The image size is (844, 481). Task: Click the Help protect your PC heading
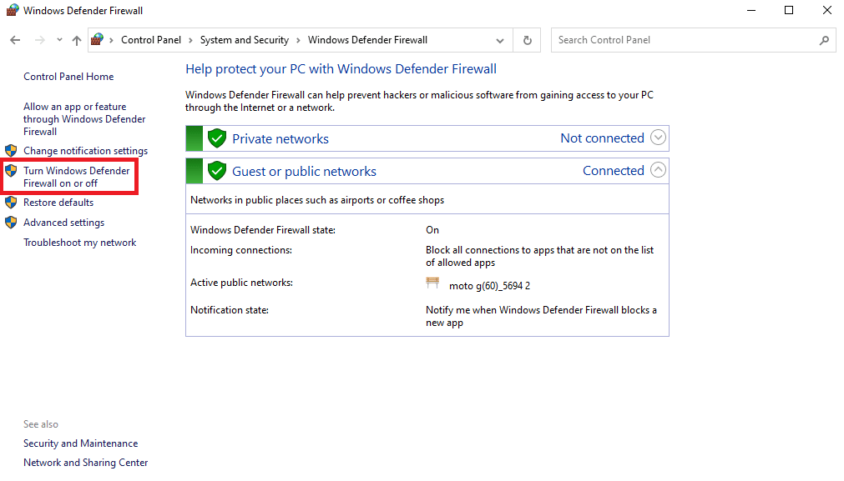point(341,69)
